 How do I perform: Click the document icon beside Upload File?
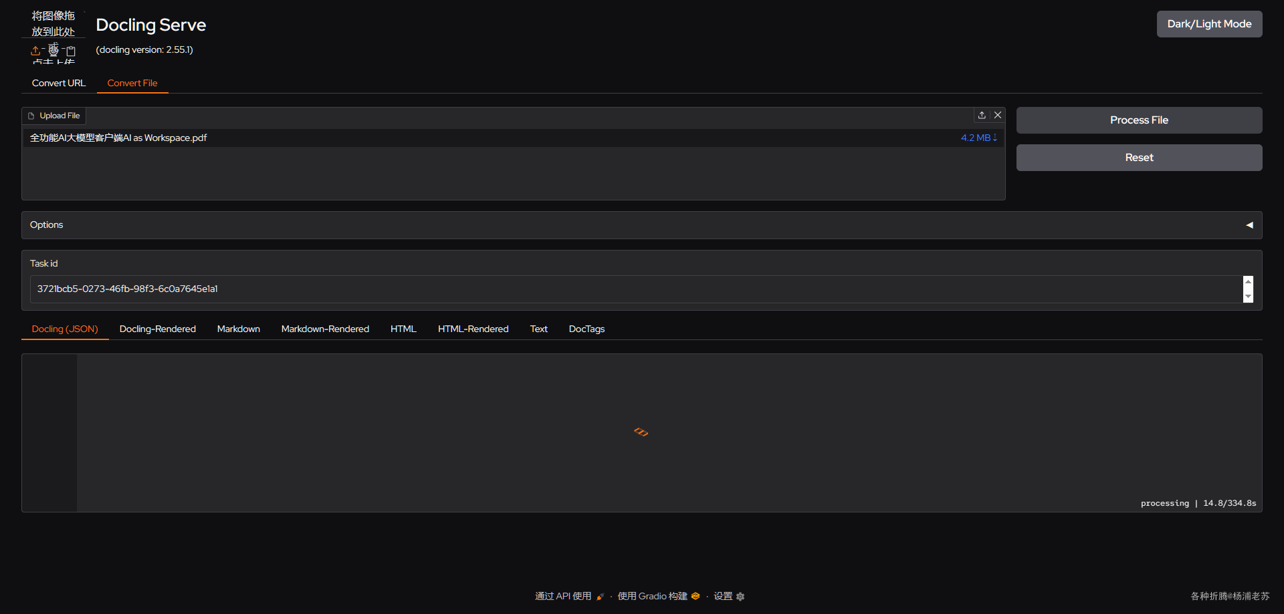pos(31,116)
